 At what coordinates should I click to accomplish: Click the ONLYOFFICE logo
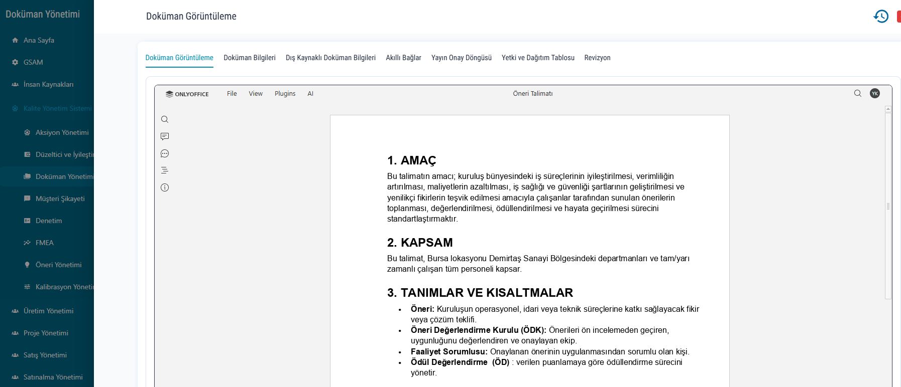coord(187,94)
